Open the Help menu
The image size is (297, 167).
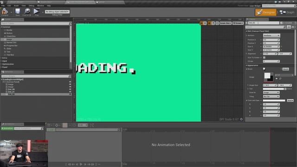coord(49,6)
